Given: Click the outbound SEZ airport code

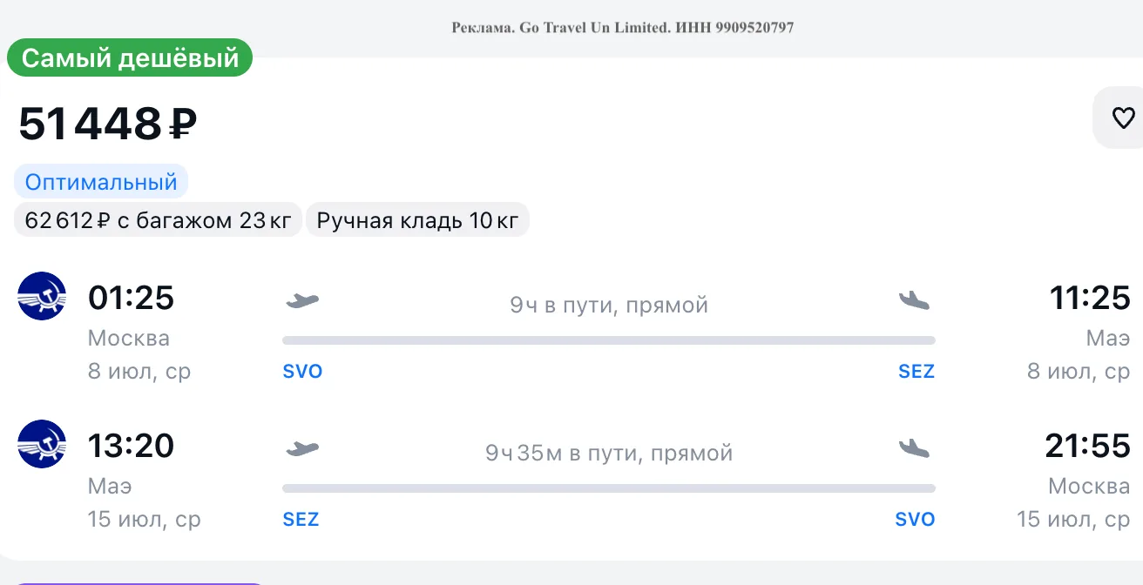Looking at the screenshot, I should 916,372.
